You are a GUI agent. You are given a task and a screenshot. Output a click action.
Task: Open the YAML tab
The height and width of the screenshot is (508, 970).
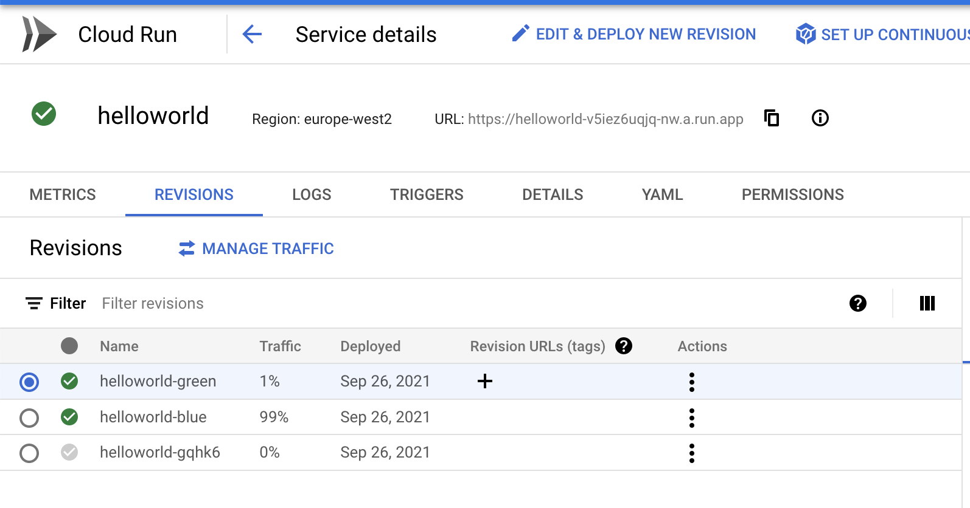point(662,194)
